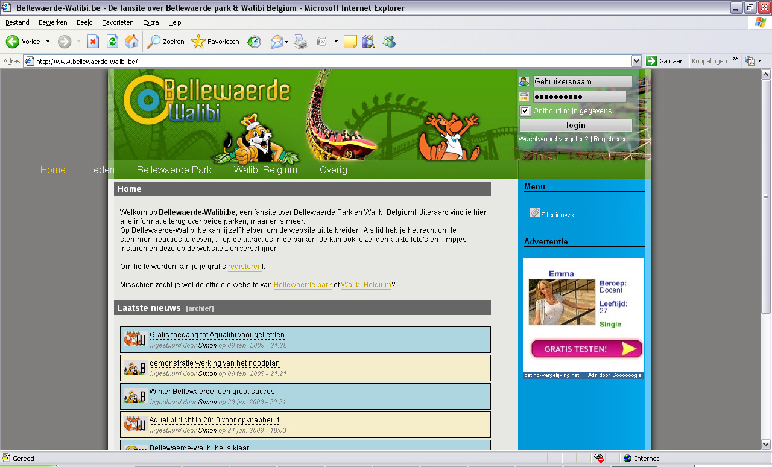Image resolution: width=772 pixels, height=467 pixels.
Task: Open the History clock icon
Action: (255, 42)
